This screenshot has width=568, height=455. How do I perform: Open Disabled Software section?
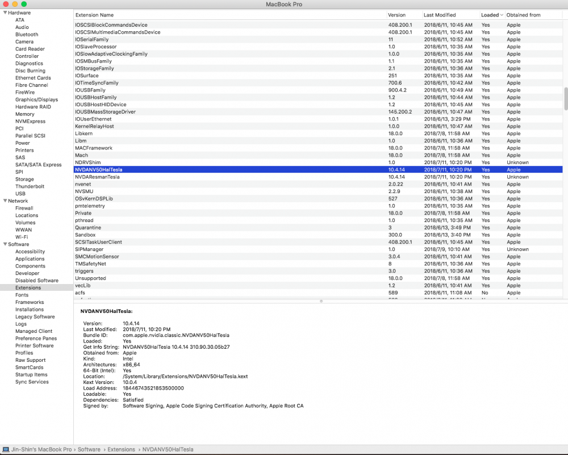pyautogui.click(x=37, y=281)
